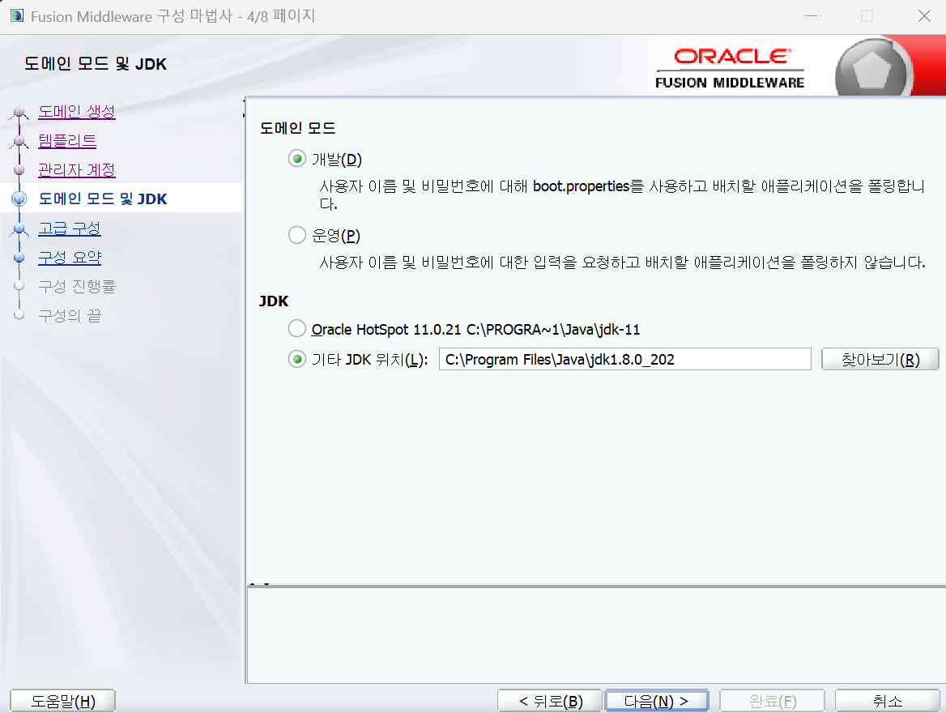The width and height of the screenshot is (946, 713).
Task: Click the step node icon beside 도메인 생성
Action: [19, 113]
